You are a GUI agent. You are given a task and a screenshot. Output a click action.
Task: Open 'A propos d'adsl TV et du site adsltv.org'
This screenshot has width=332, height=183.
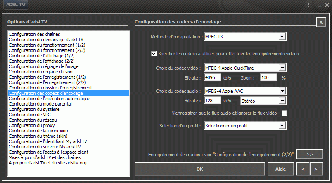[x=69, y=163]
